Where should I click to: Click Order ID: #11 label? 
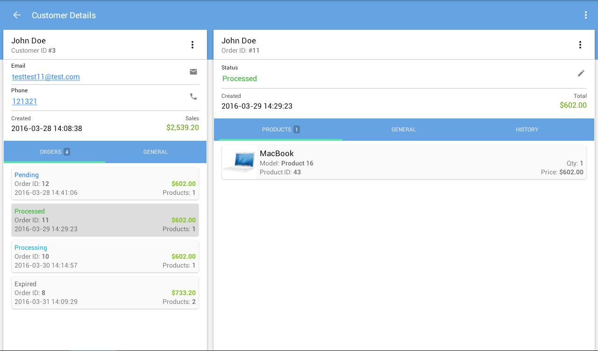point(241,50)
